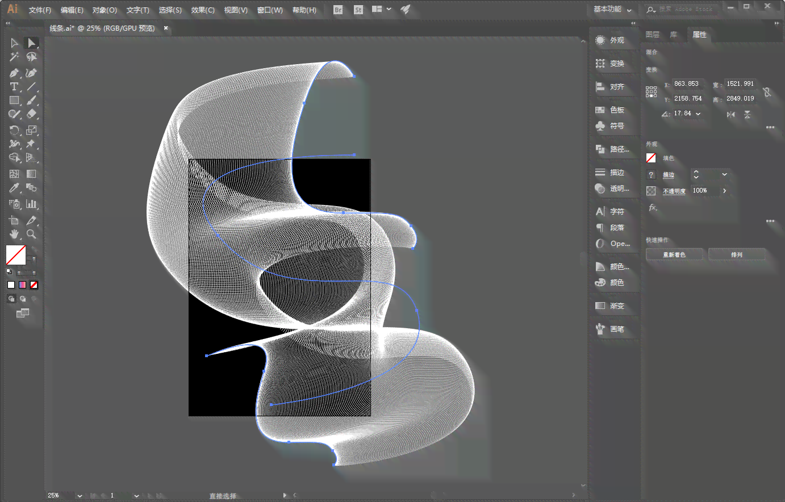Select the Mesh tool
The width and height of the screenshot is (785, 502).
14,174
